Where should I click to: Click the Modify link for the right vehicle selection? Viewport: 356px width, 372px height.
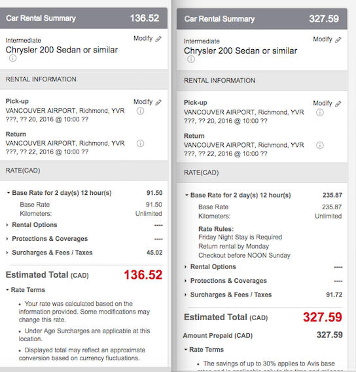(x=323, y=39)
